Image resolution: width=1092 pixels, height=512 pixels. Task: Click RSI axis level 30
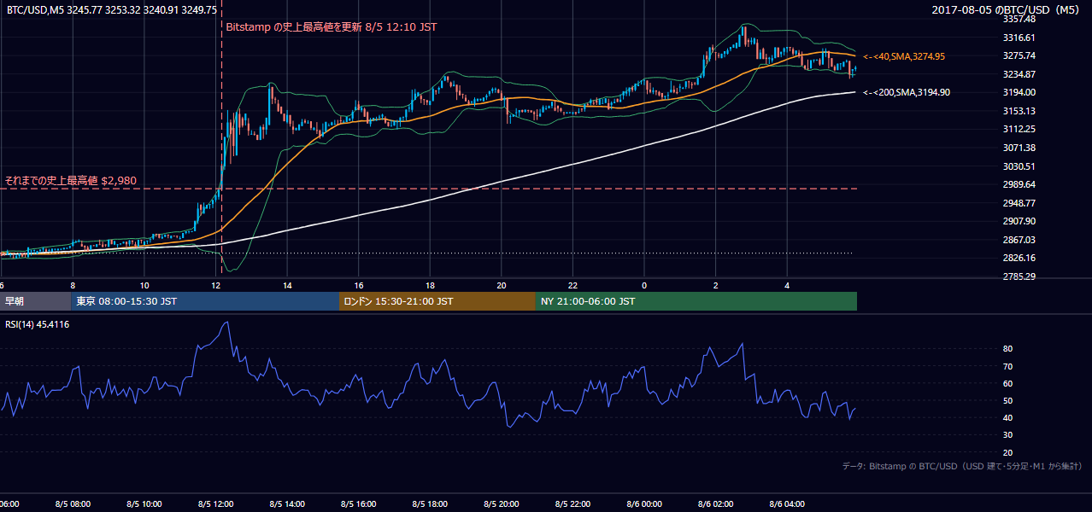1007,435
